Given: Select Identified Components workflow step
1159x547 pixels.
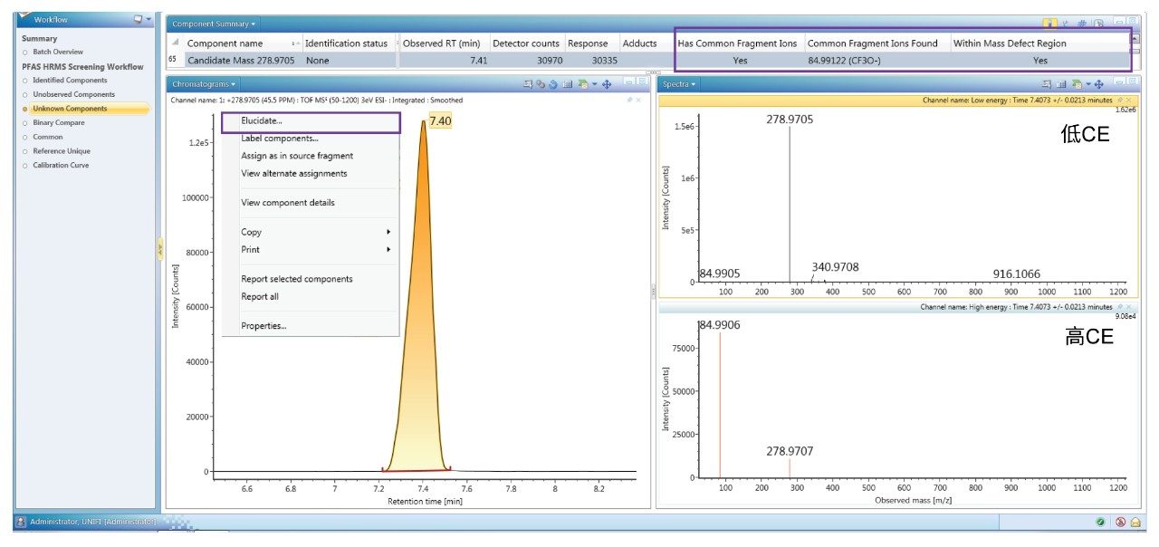Looking at the screenshot, I should pos(70,81).
